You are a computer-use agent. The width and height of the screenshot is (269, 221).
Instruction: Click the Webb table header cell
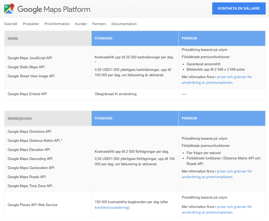(48, 38)
